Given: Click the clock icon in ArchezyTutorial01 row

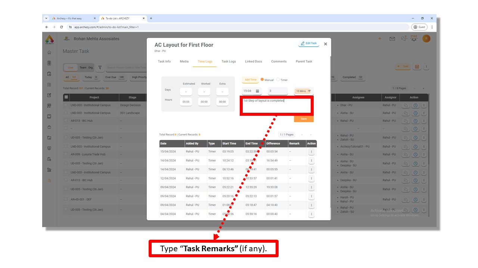Looking at the screenshot, I should pyautogui.click(x=415, y=147).
